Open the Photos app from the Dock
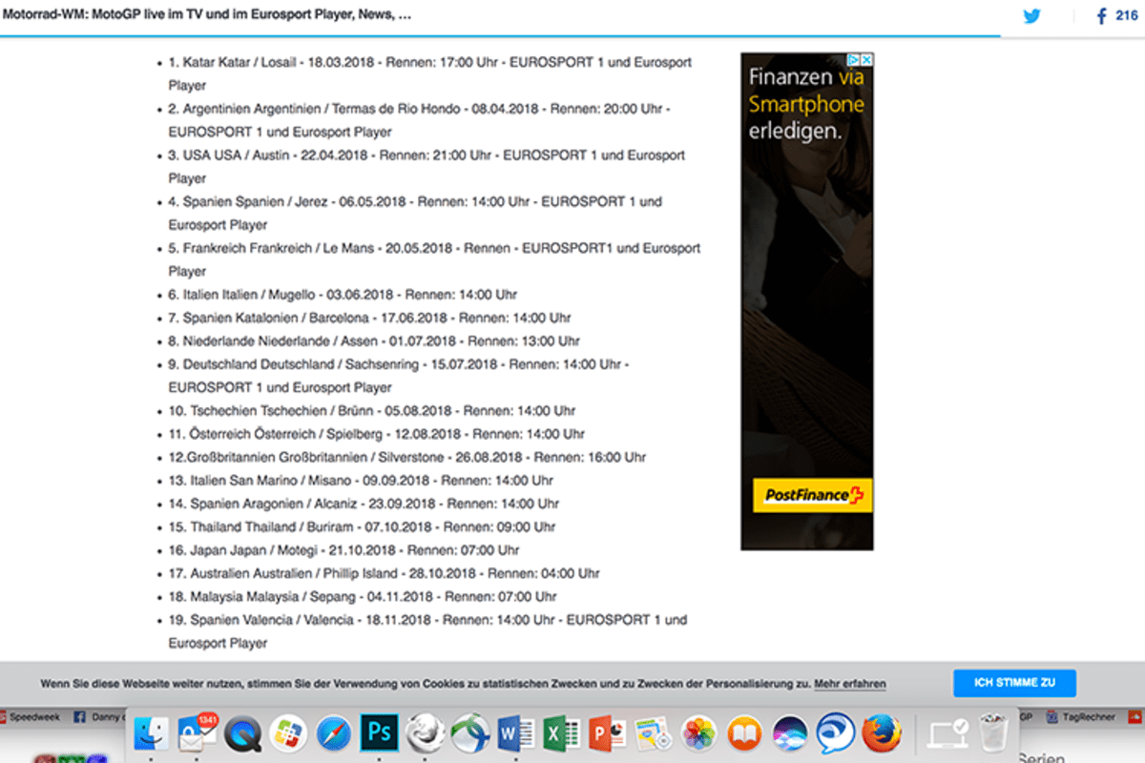This screenshot has height=763, width=1145. [696, 733]
